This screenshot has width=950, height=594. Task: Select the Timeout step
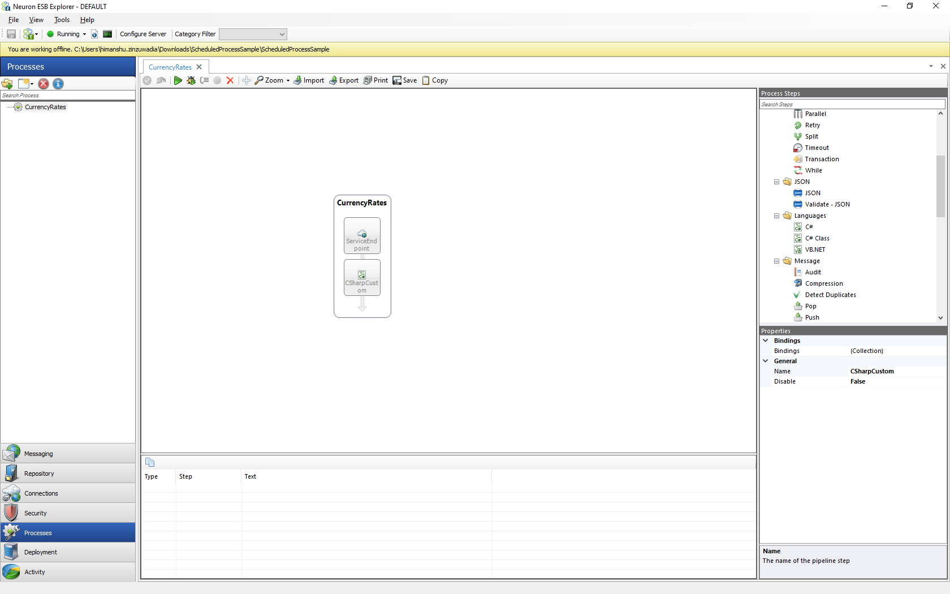point(817,148)
